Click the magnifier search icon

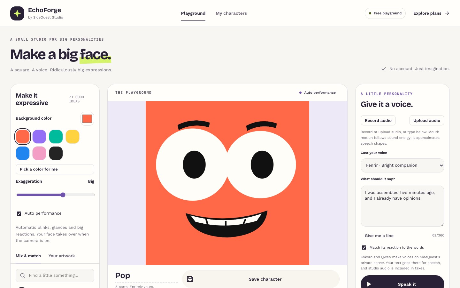click(23, 276)
